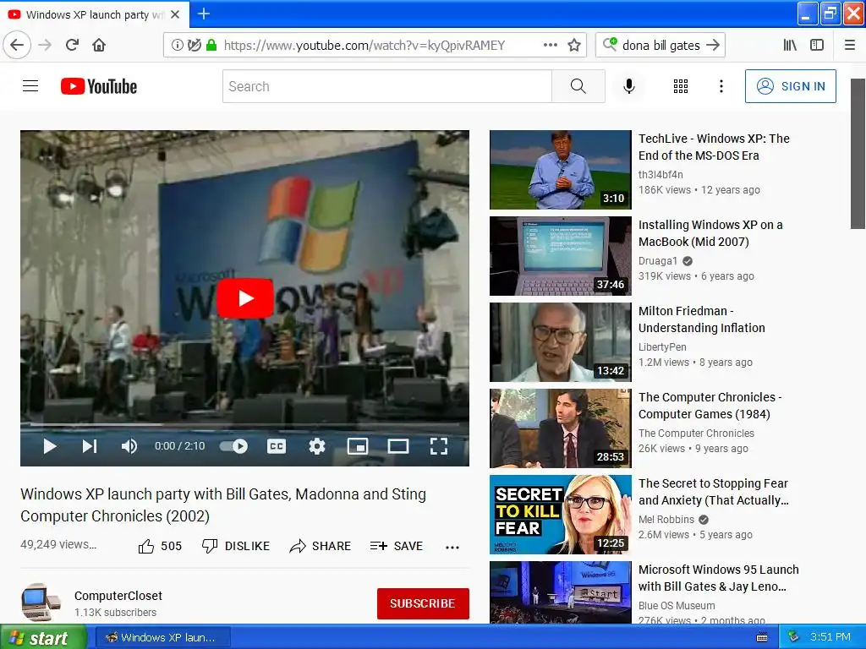Open the TechLive Windows XP video thumbnail
The width and height of the screenshot is (866, 649).
coord(560,169)
